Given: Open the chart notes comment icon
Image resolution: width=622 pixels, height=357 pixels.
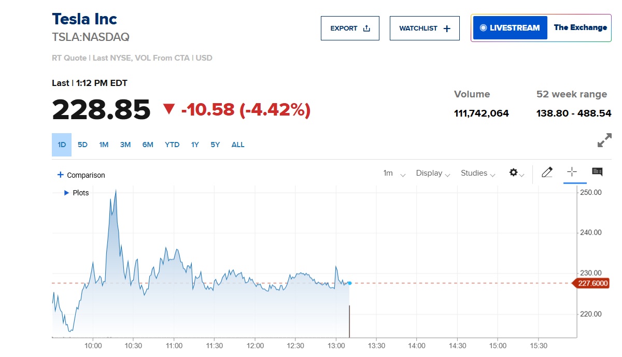Looking at the screenshot, I should (x=597, y=172).
